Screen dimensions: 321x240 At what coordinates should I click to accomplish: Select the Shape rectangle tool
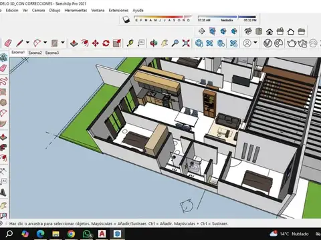pyautogui.click(x=54, y=43)
